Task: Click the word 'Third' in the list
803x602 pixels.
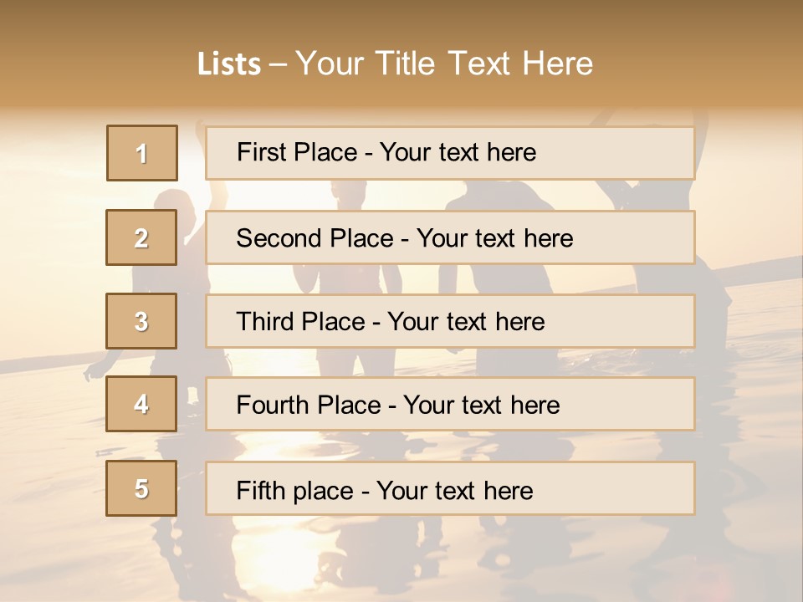Action: pos(264,322)
